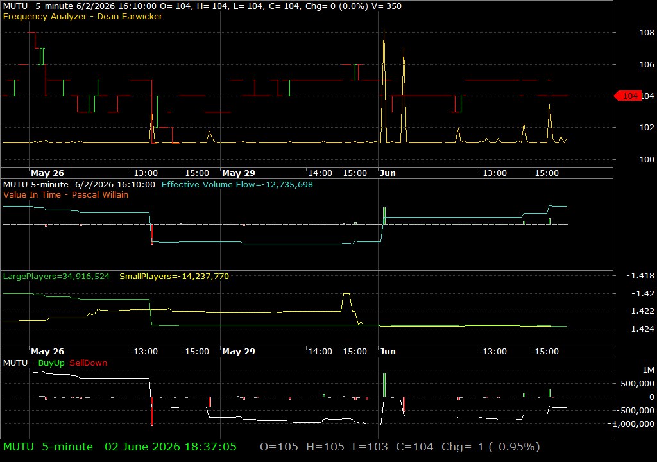
Task: Select the green 'BuyUp' legend label
Action: click(x=51, y=363)
